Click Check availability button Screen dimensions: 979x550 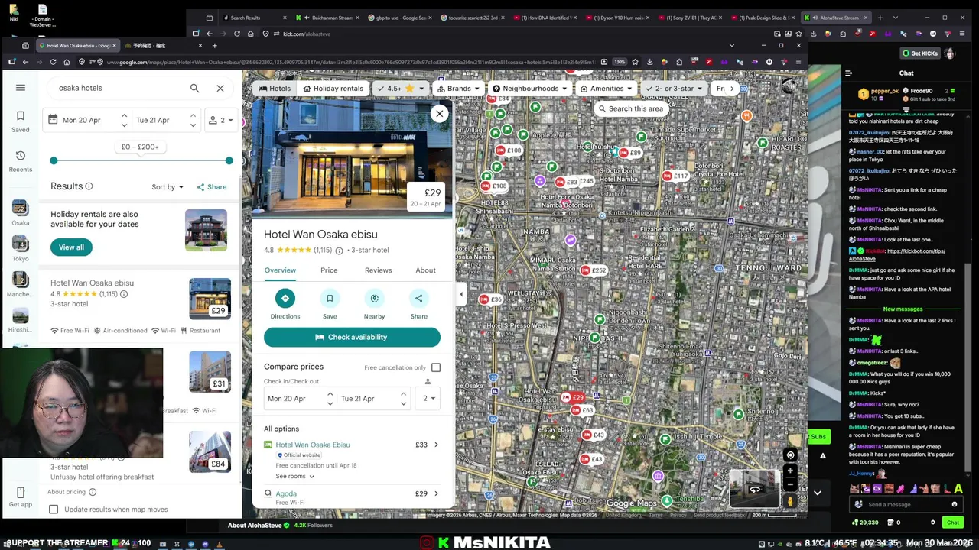click(352, 337)
